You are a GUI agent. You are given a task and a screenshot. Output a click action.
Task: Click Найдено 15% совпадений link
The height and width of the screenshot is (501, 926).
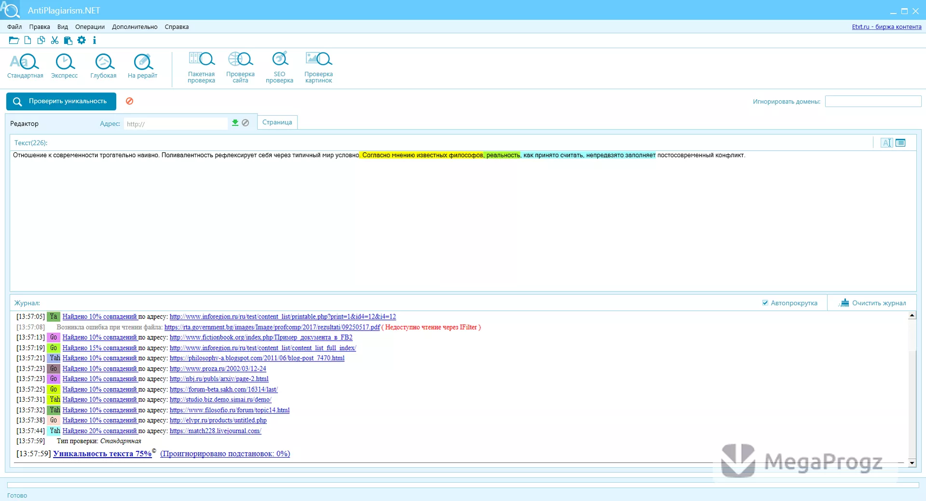(x=100, y=348)
